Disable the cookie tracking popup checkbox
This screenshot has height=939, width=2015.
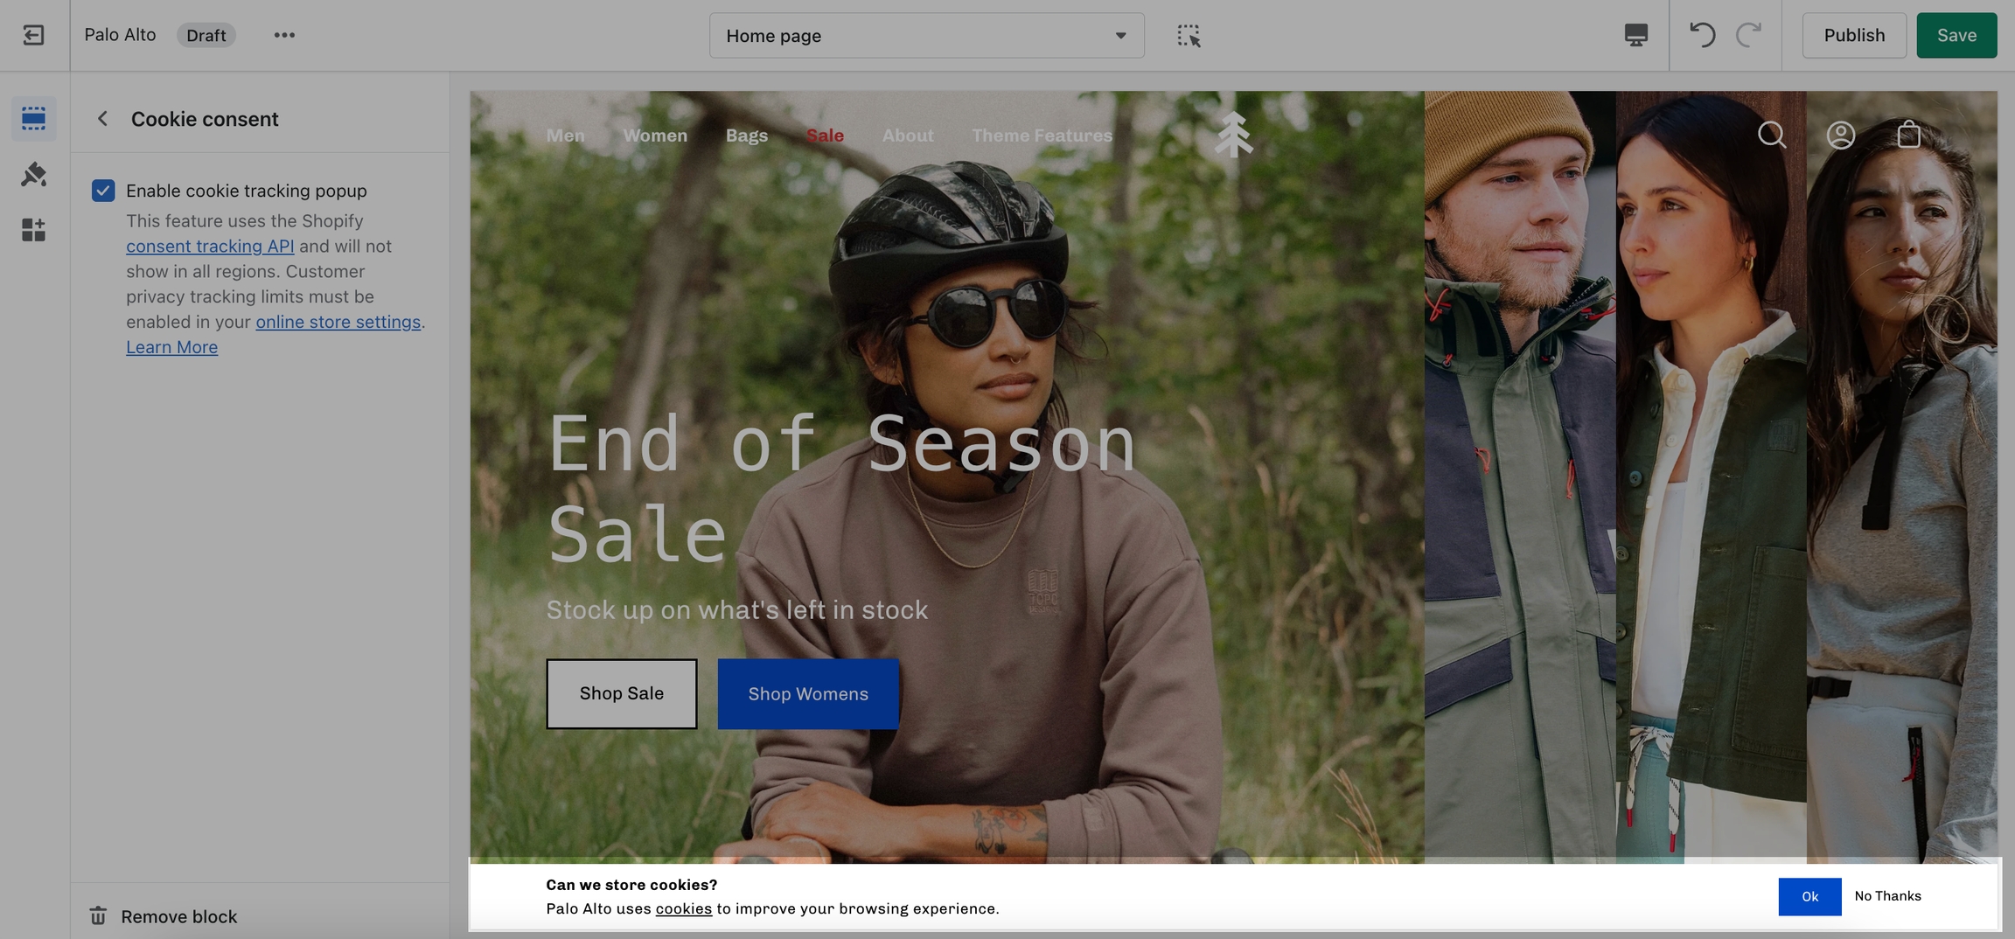click(x=103, y=191)
